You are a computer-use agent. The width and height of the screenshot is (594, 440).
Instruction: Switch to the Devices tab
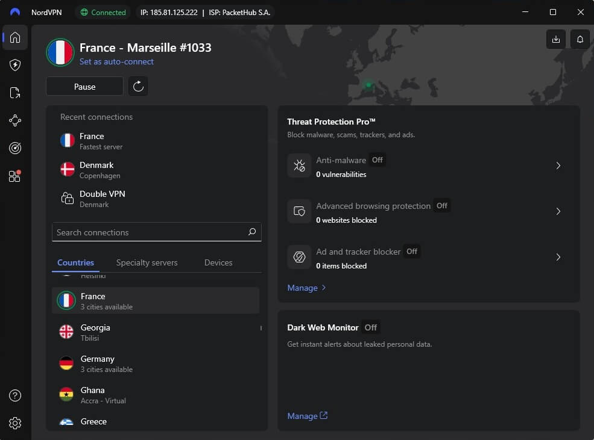click(x=218, y=262)
